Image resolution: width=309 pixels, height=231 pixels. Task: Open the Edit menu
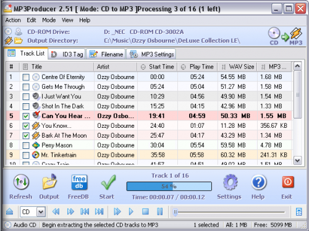(32, 20)
